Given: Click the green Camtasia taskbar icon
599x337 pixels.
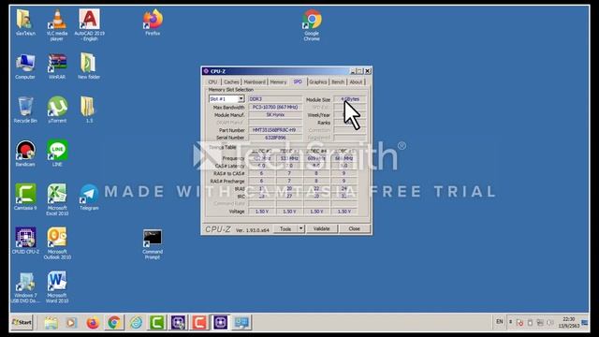Looking at the screenshot, I should (x=156, y=323).
